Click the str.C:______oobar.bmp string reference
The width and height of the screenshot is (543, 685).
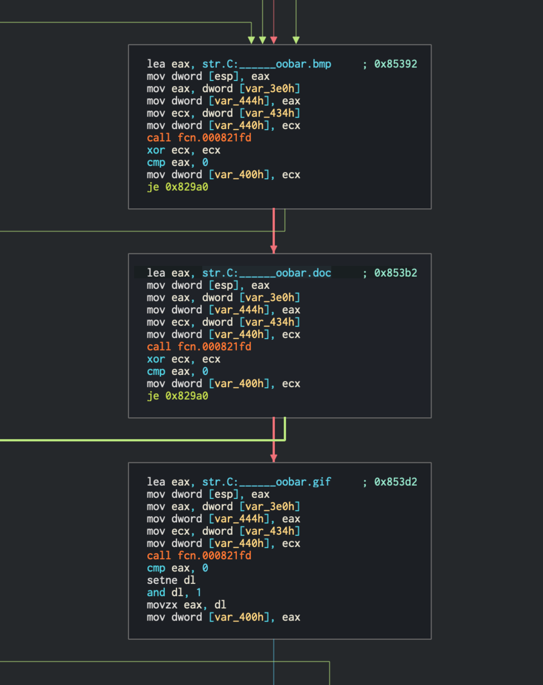pos(267,64)
